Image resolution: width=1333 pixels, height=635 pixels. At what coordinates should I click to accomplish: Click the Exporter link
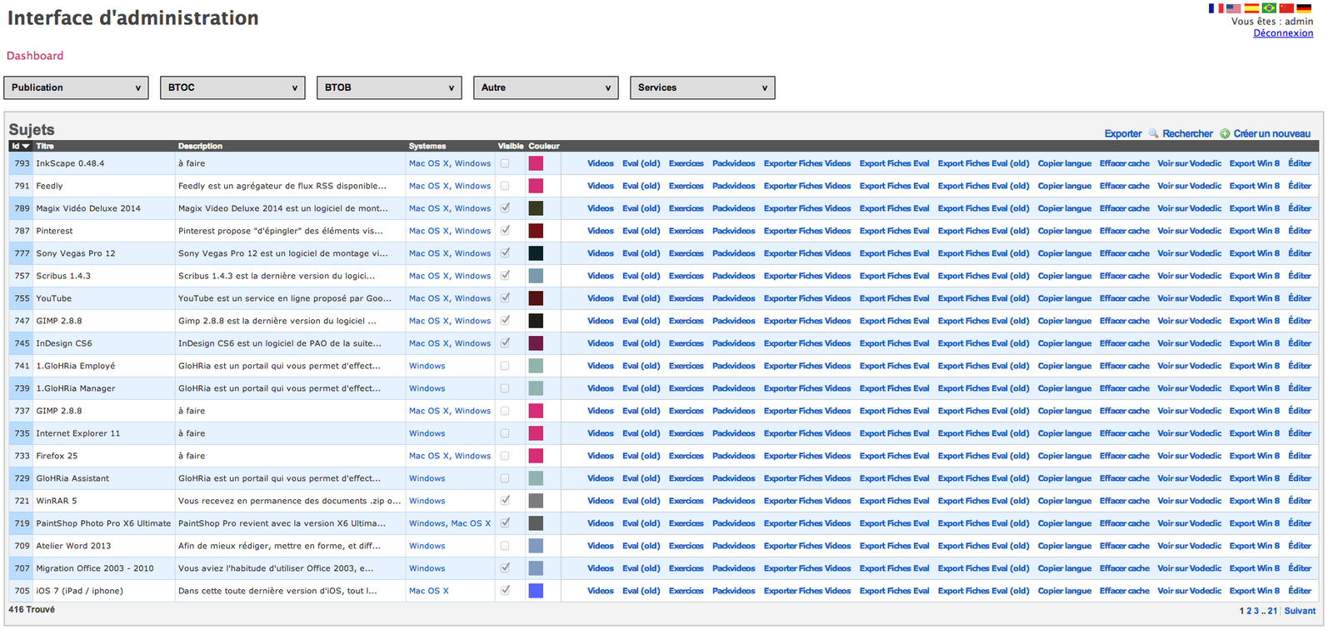click(x=1123, y=133)
